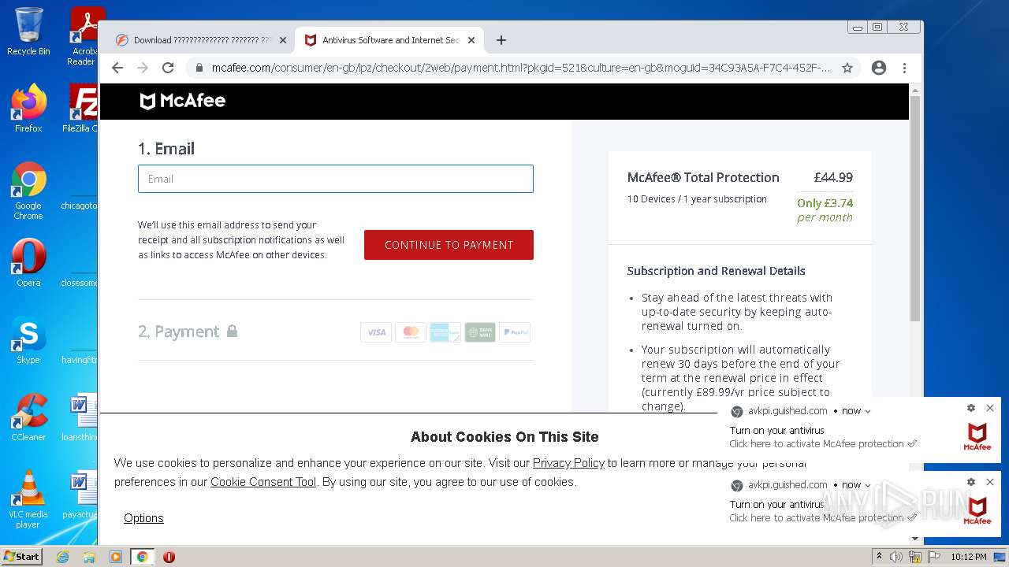The image size is (1009, 567).
Task: Open the Opera icon in taskbar
Action: pos(169,557)
